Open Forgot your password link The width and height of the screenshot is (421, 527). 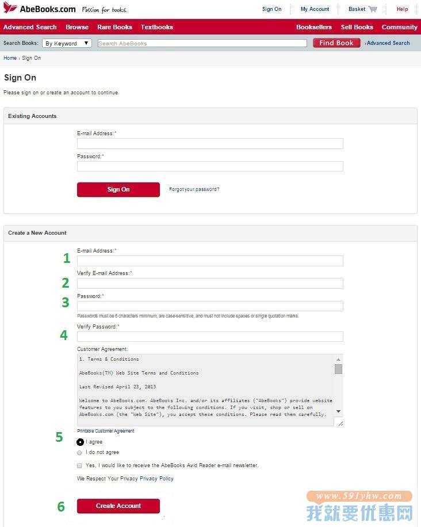click(194, 189)
